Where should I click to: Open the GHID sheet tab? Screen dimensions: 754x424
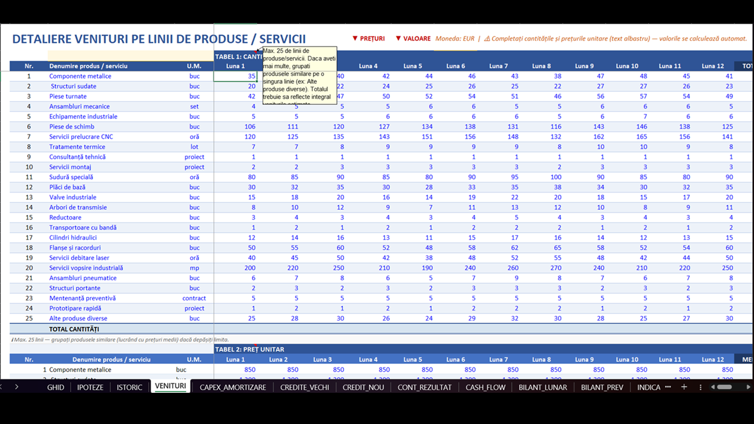point(55,387)
